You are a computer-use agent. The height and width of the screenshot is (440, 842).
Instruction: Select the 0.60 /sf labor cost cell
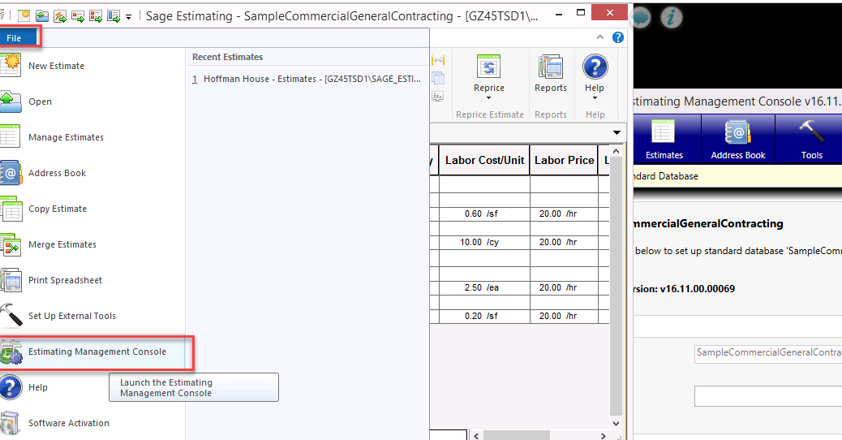click(484, 214)
